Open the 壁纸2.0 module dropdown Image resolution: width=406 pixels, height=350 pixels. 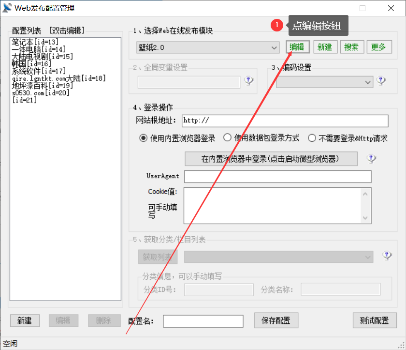208,47
